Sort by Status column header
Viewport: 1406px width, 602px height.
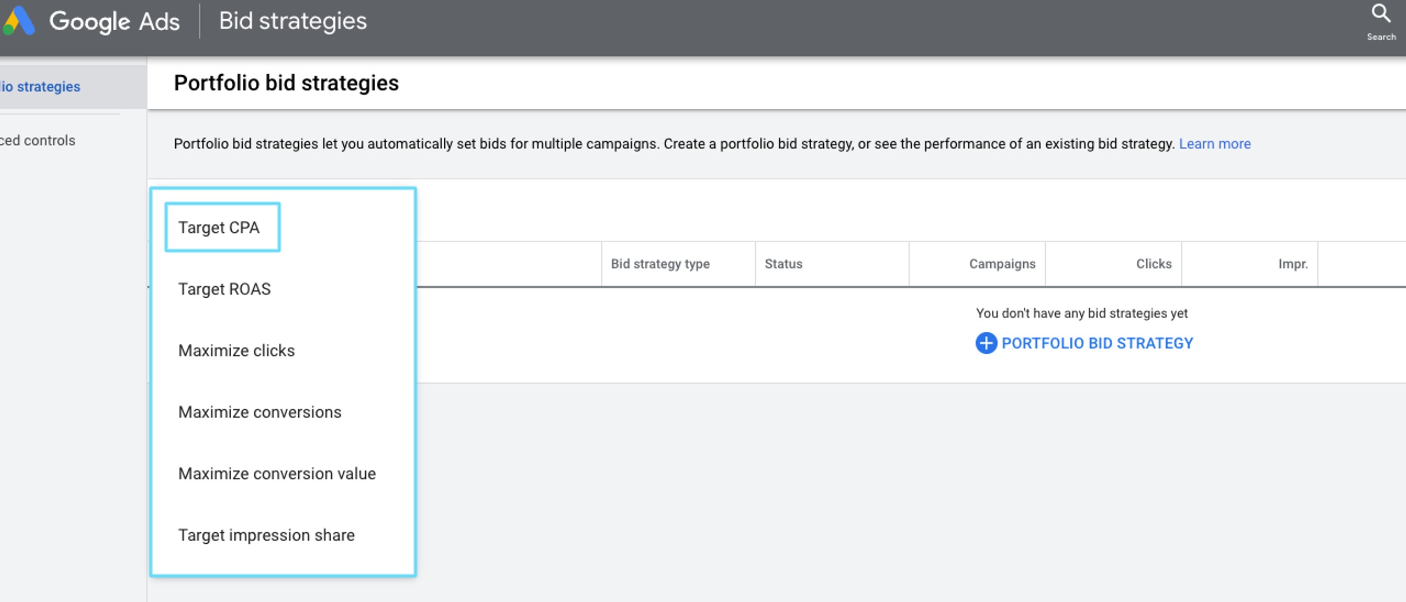[783, 264]
